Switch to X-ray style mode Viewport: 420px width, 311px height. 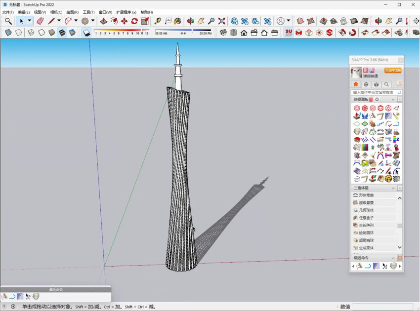8,33
